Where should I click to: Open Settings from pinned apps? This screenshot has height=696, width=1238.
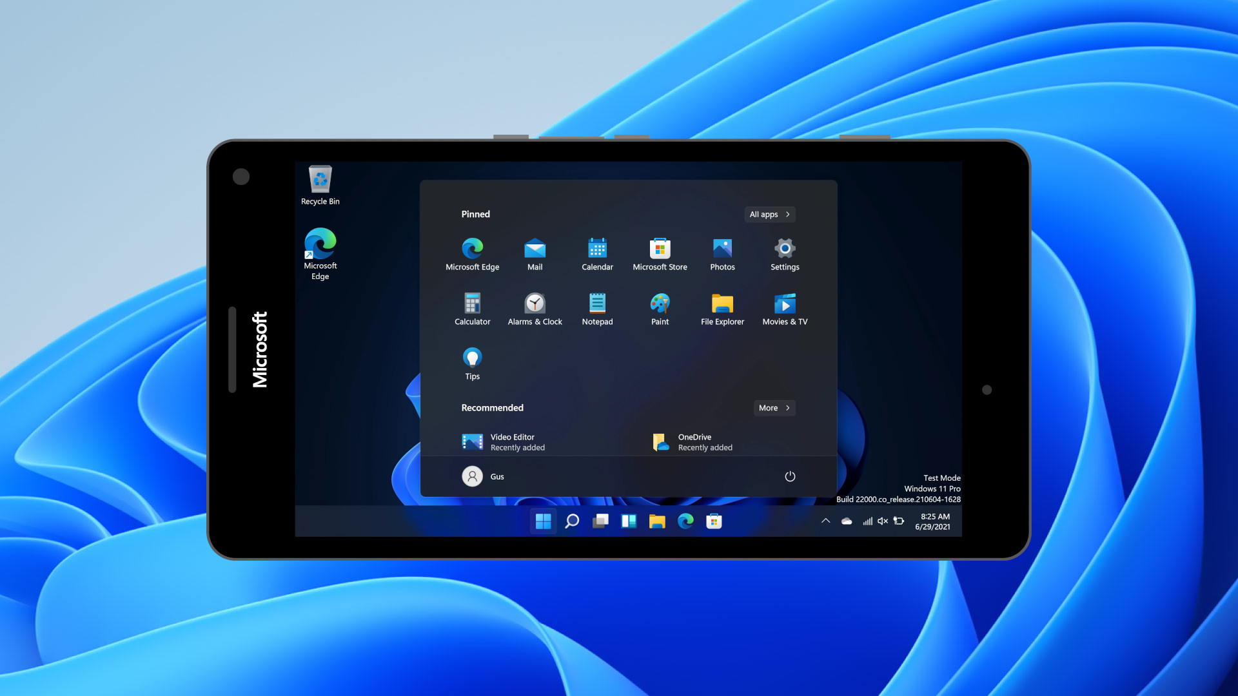pyautogui.click(x=785, y=255)
